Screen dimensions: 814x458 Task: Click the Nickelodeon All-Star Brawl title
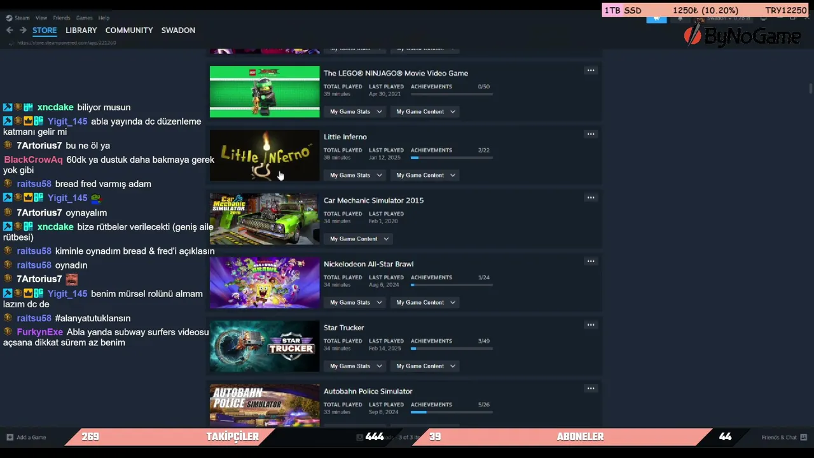tap(368, 264)
